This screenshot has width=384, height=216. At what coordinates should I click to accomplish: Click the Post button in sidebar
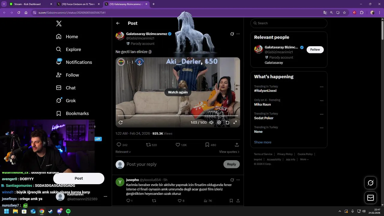point(79,178)
